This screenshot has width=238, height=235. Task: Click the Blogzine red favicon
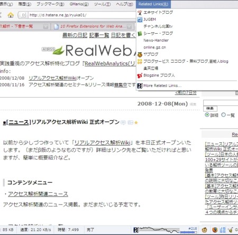tap(140, 75)
